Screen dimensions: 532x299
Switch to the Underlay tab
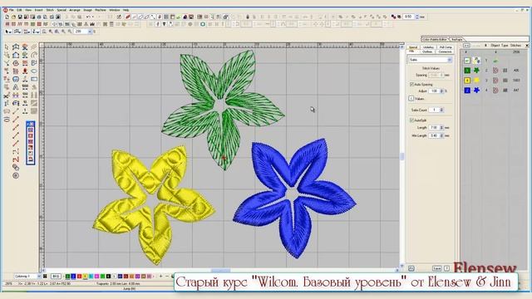tap(429, 47)
